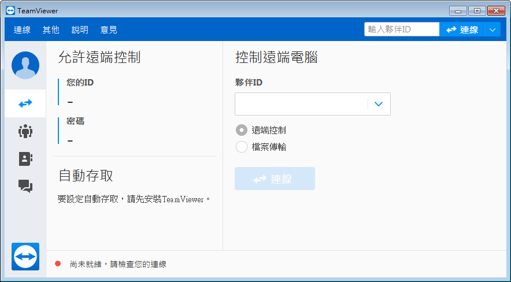Click the top-right 連線 connect button
This screenshot has width=511, height=282.
462,29
